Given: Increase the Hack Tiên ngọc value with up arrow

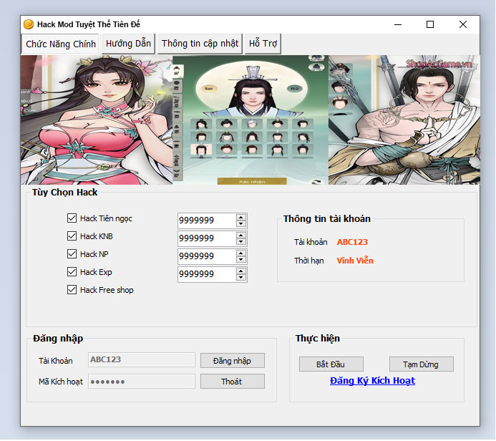Looking at the screenshot, I should tap(241, 217).
